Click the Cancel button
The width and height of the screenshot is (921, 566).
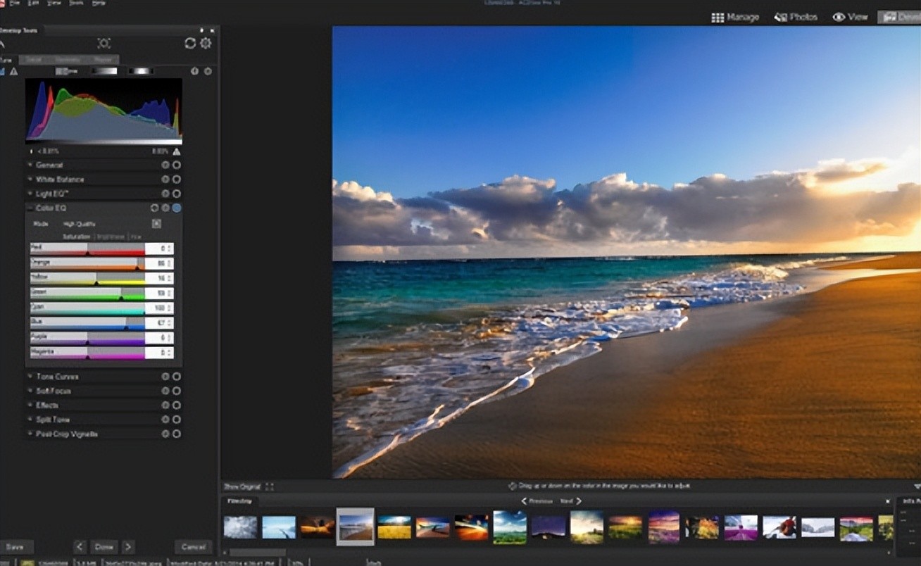pyautogui.click(x=192, y=547)
